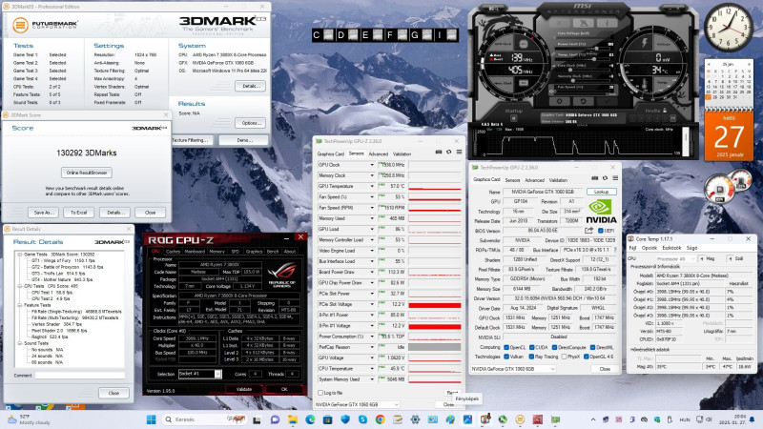Click the Afterburner reset button

coord(584,101)
